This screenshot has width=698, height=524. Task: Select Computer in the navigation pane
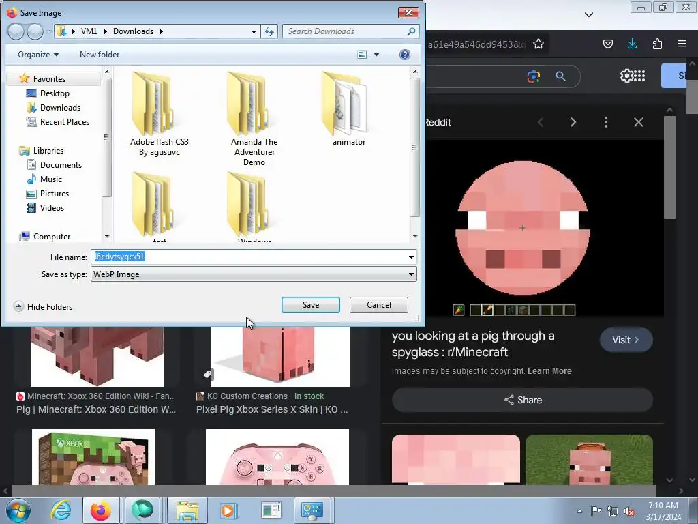(x=52, y=237)
